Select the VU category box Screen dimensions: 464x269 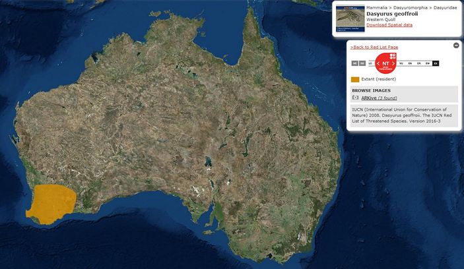(x=401, y=63)
